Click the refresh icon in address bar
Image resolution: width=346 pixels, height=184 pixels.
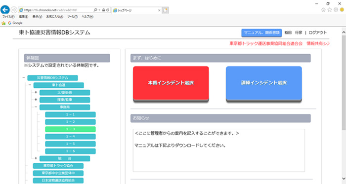click(108, 10)
